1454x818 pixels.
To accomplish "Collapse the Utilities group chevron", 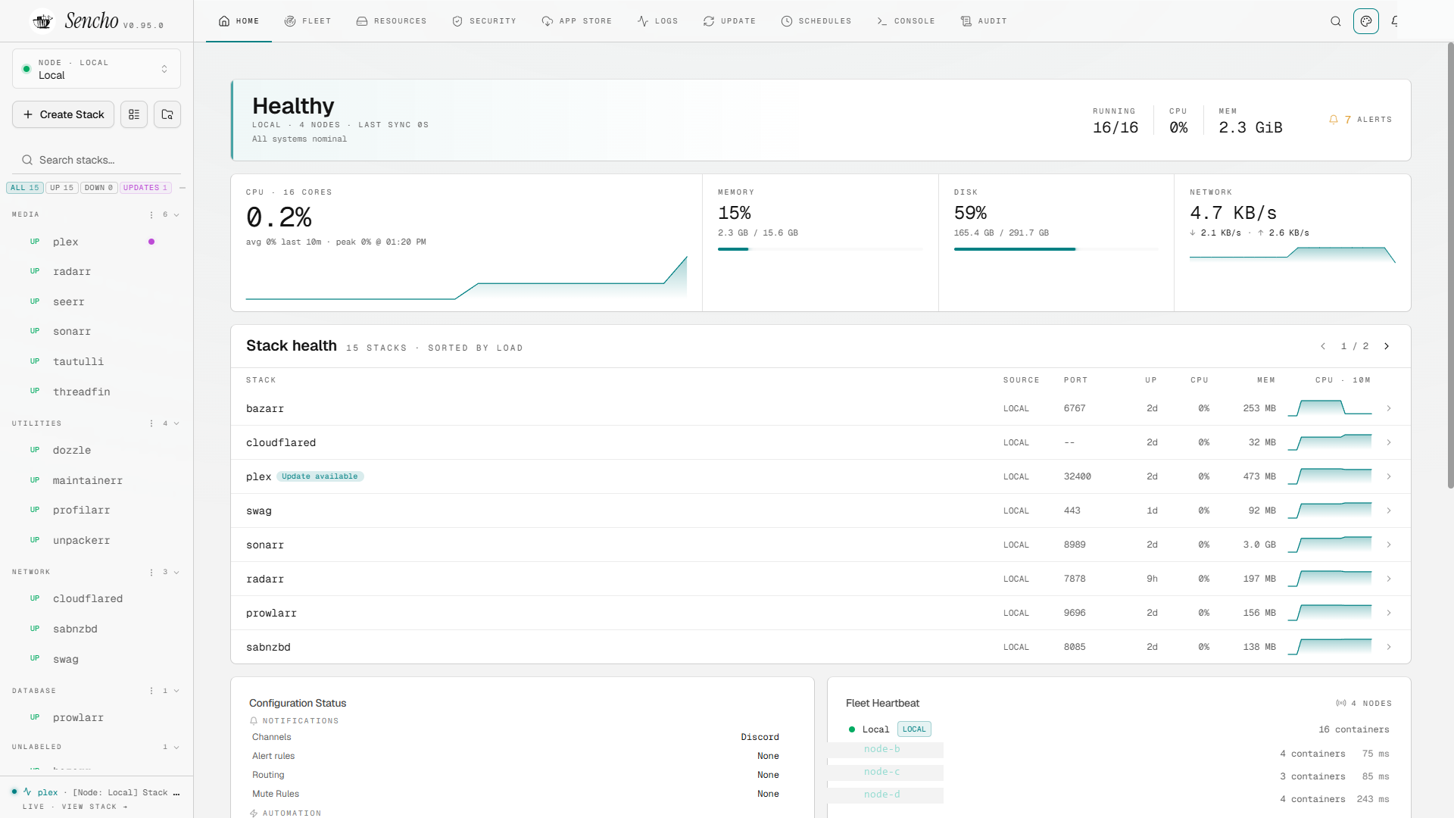I will [x=176, y=423].
